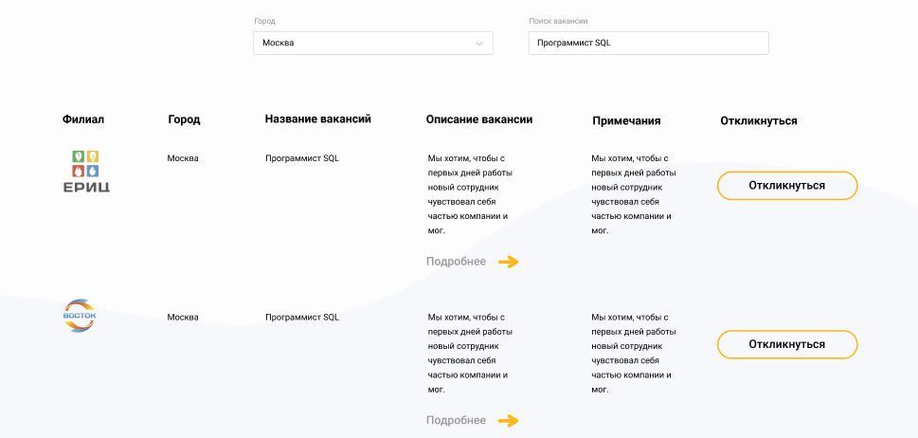Open Подробнее link in the ЕРИЦ row
This screenshot has width=918, height=438.
coord(456,262)
